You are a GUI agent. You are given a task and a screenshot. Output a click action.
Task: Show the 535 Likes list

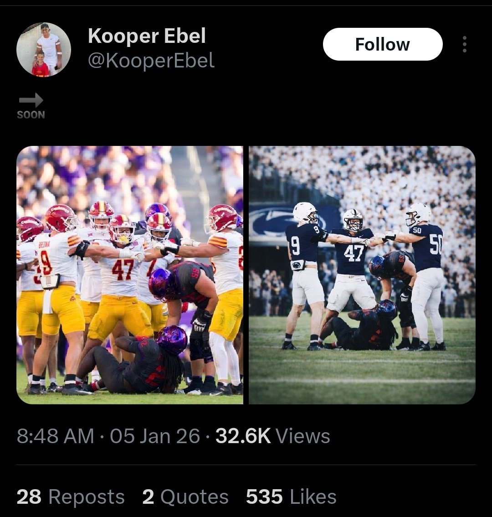[x=291, y=496]
